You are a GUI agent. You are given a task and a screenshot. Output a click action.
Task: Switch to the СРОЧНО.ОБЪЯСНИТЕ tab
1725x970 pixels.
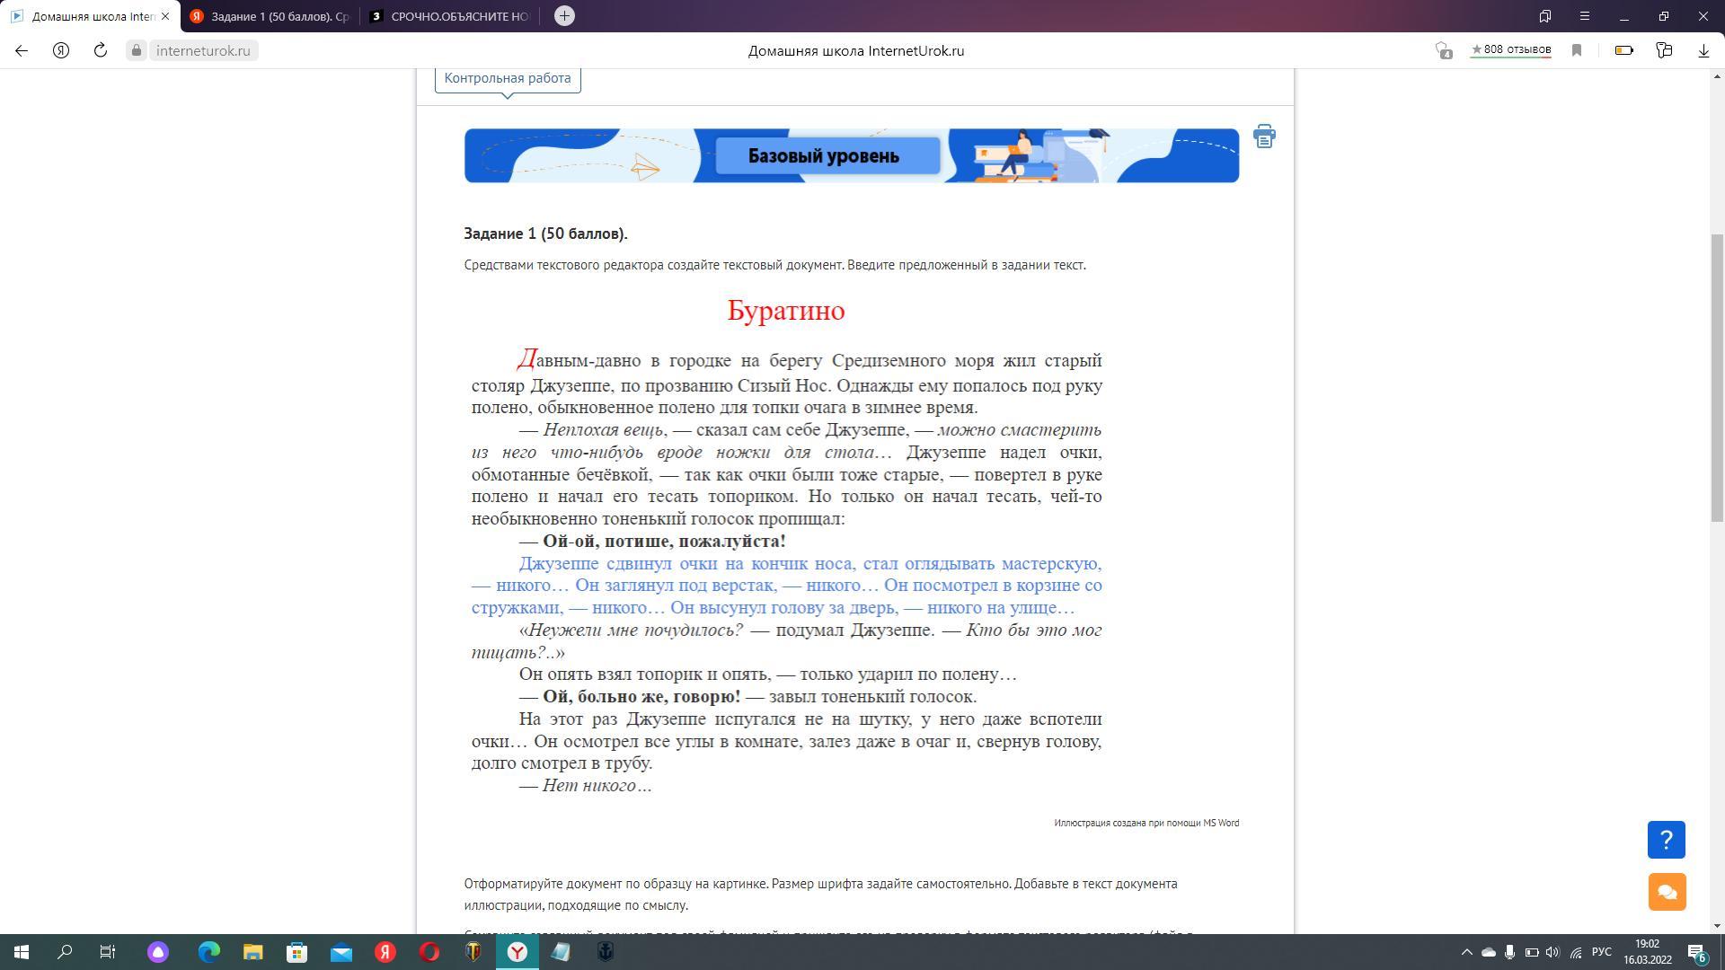(449, 16)
